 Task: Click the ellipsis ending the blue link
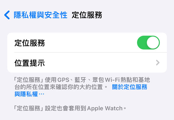[x=41, y=94]
